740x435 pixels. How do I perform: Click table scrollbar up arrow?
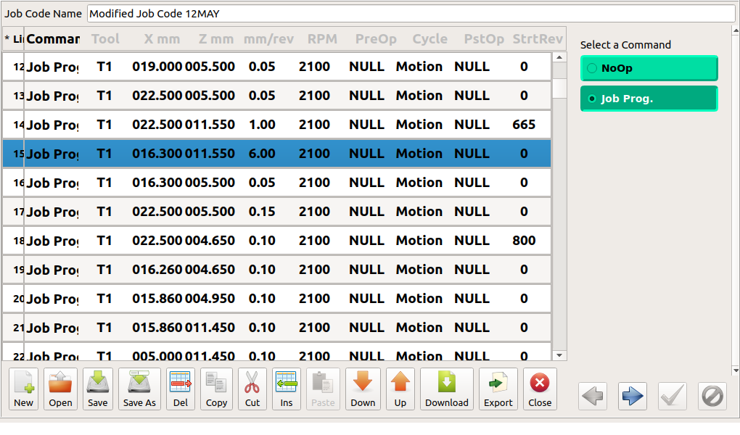coord(559,57)
